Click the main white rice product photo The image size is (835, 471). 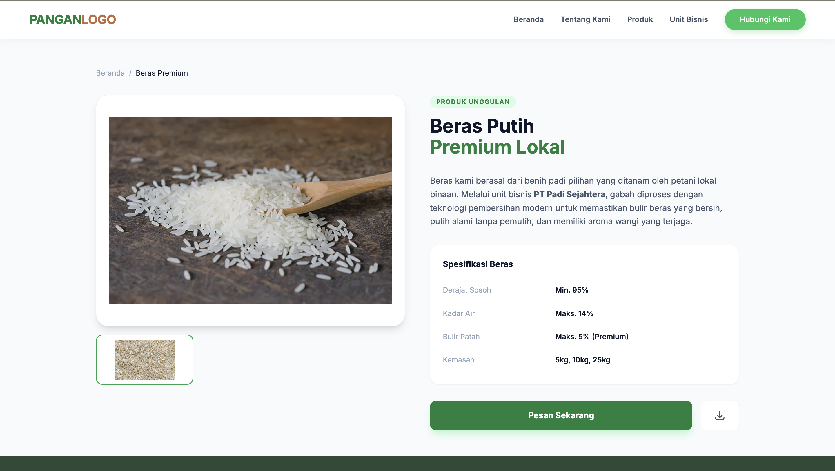point(250,211)
